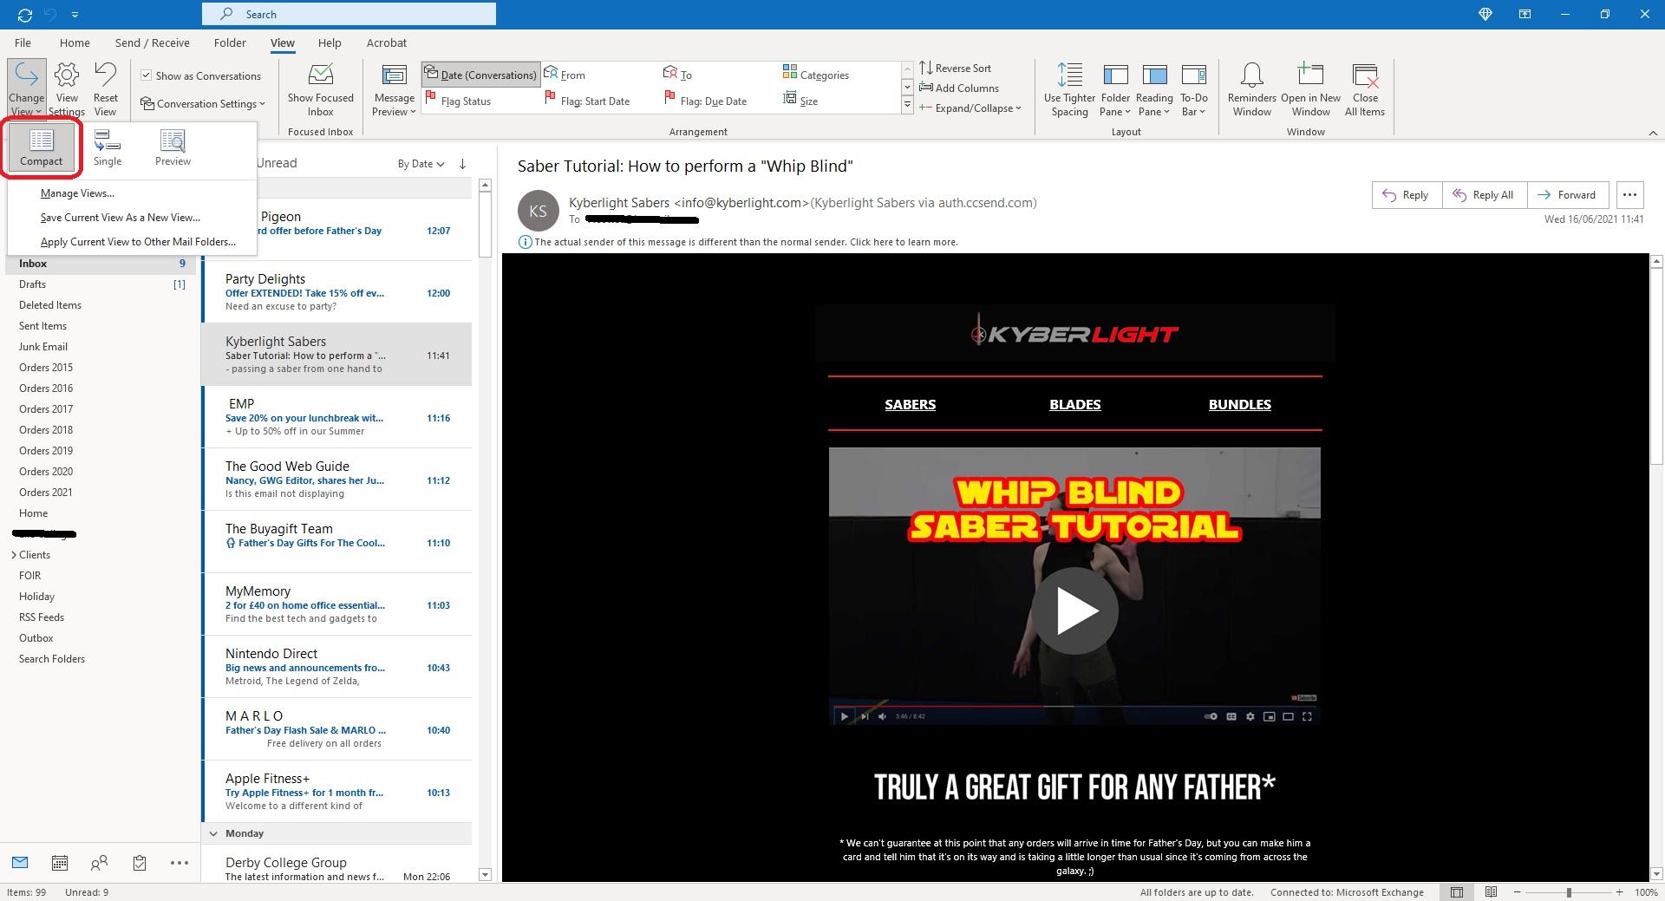Click Apply Current View to Other Mail Folders
This screenshot has width=1665, height=901.
point(138,242)
